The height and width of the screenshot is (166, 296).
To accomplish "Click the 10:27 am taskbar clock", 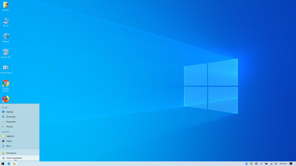I will point(283,164).
